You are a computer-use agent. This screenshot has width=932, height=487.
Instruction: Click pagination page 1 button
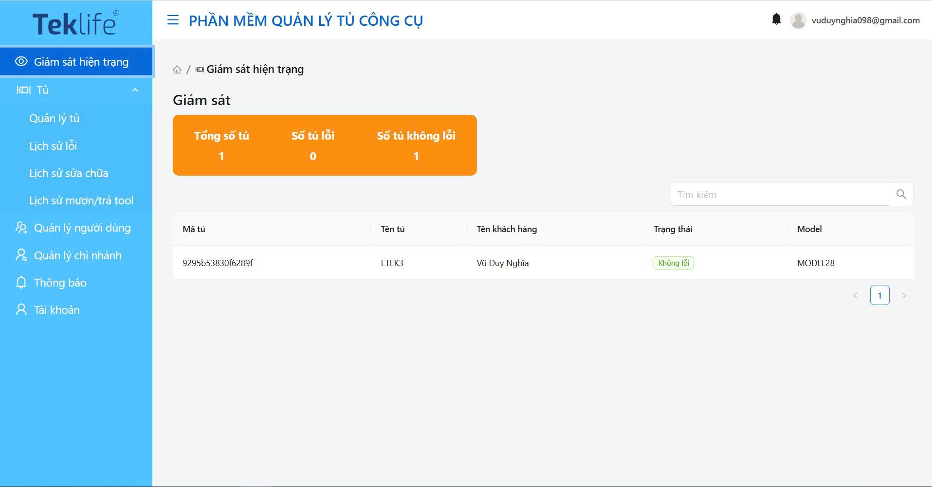coord(879,295)
